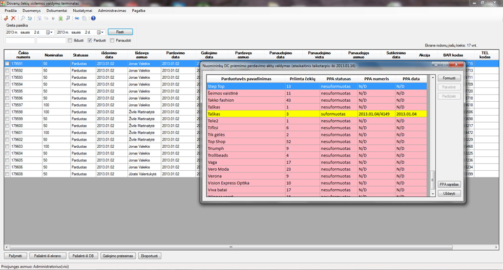
Task: Click the PPA list scroll-down arrow
Action: (433, 194)
